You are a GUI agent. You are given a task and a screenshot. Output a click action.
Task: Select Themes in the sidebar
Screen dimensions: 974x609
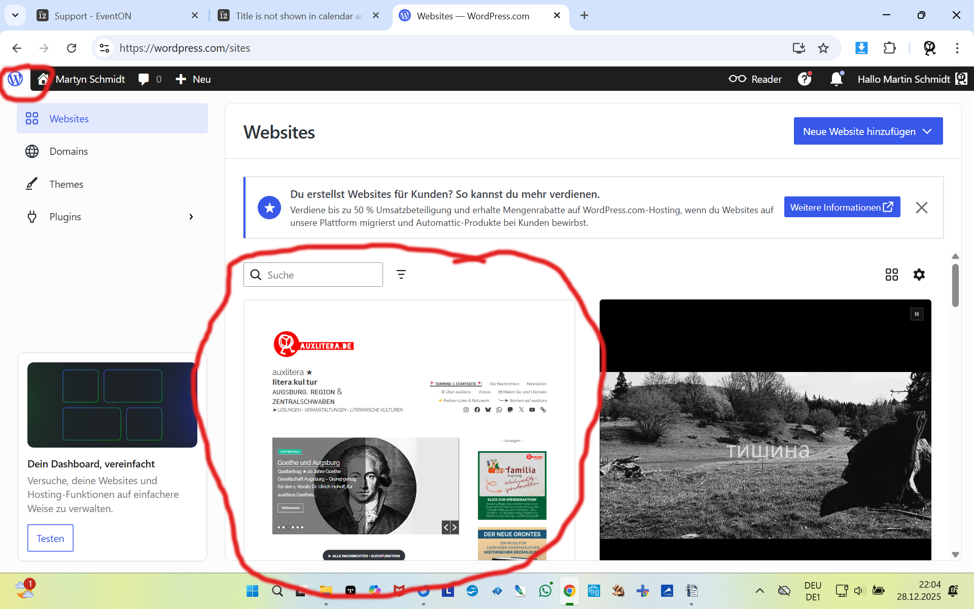[x=66, y=184]
